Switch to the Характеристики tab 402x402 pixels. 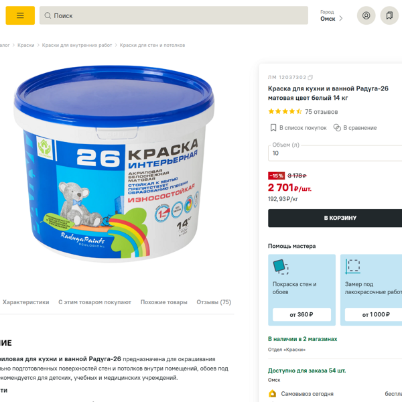point(26,302)
